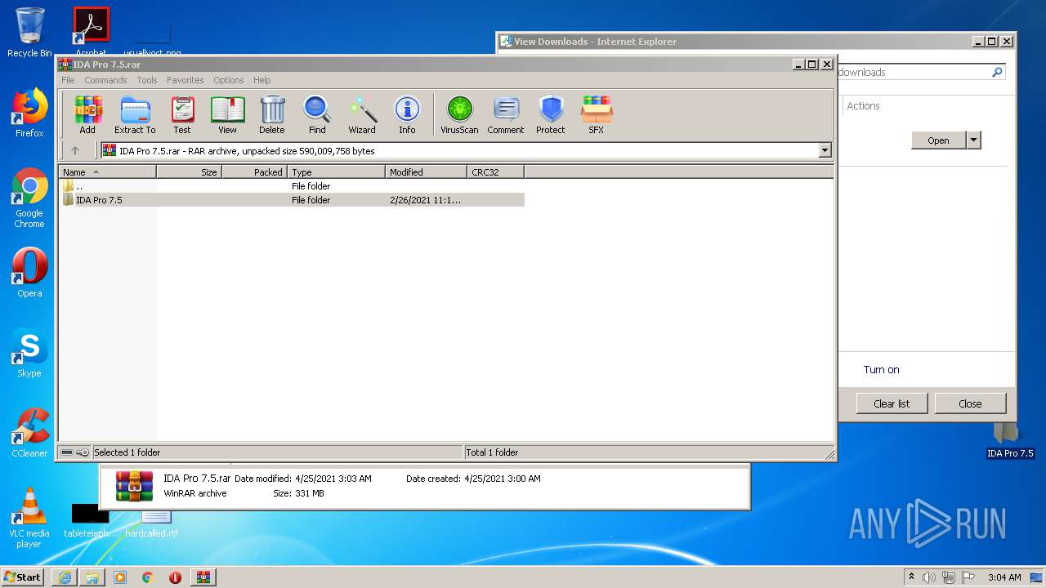This screenshot has height=588, width=1046.
Task: Open Windows Explorer taskbar icon
Action: click(x=92, y=577)
